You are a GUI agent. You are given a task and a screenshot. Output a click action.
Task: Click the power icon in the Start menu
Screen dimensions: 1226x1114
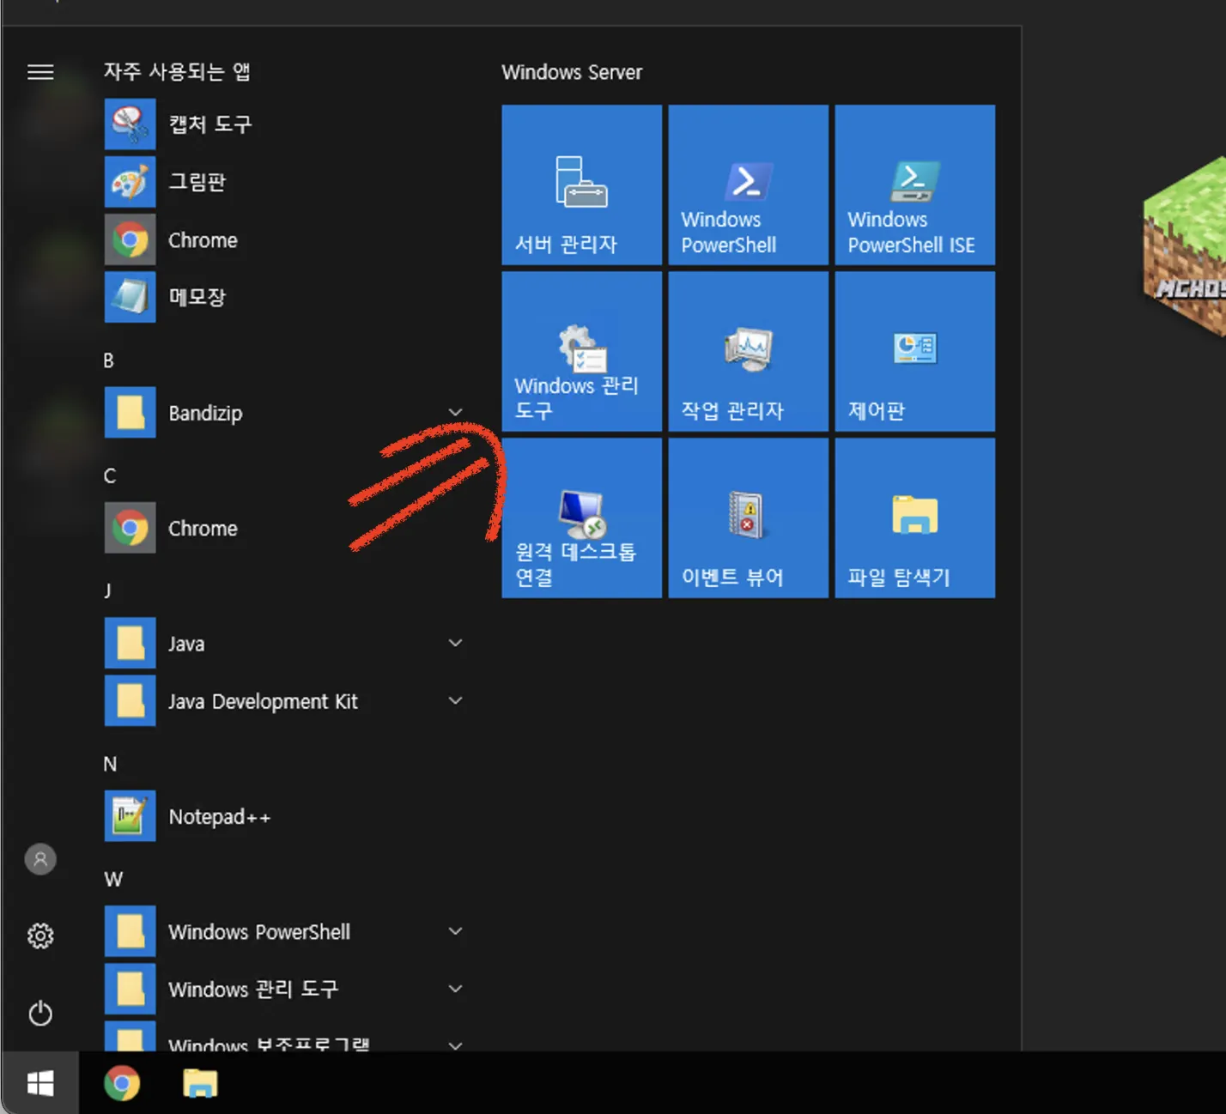pyautogui.click(x=40, y=1014)
